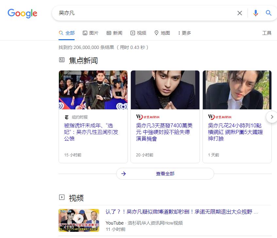The image size is (277, 238).
Task: Start voice search with the microphone icon
Action: click(255, 13)
